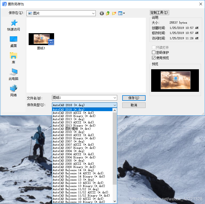
Task: Choose AutoCAD 2010 Binary (*.dxf) option
Action: pos(82,138)
